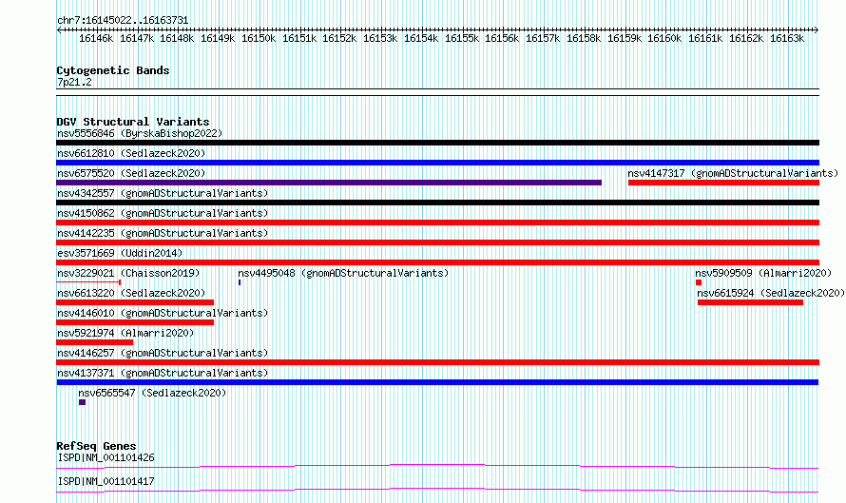
Task: Click the 16161k ruler position
Action: 705,38
